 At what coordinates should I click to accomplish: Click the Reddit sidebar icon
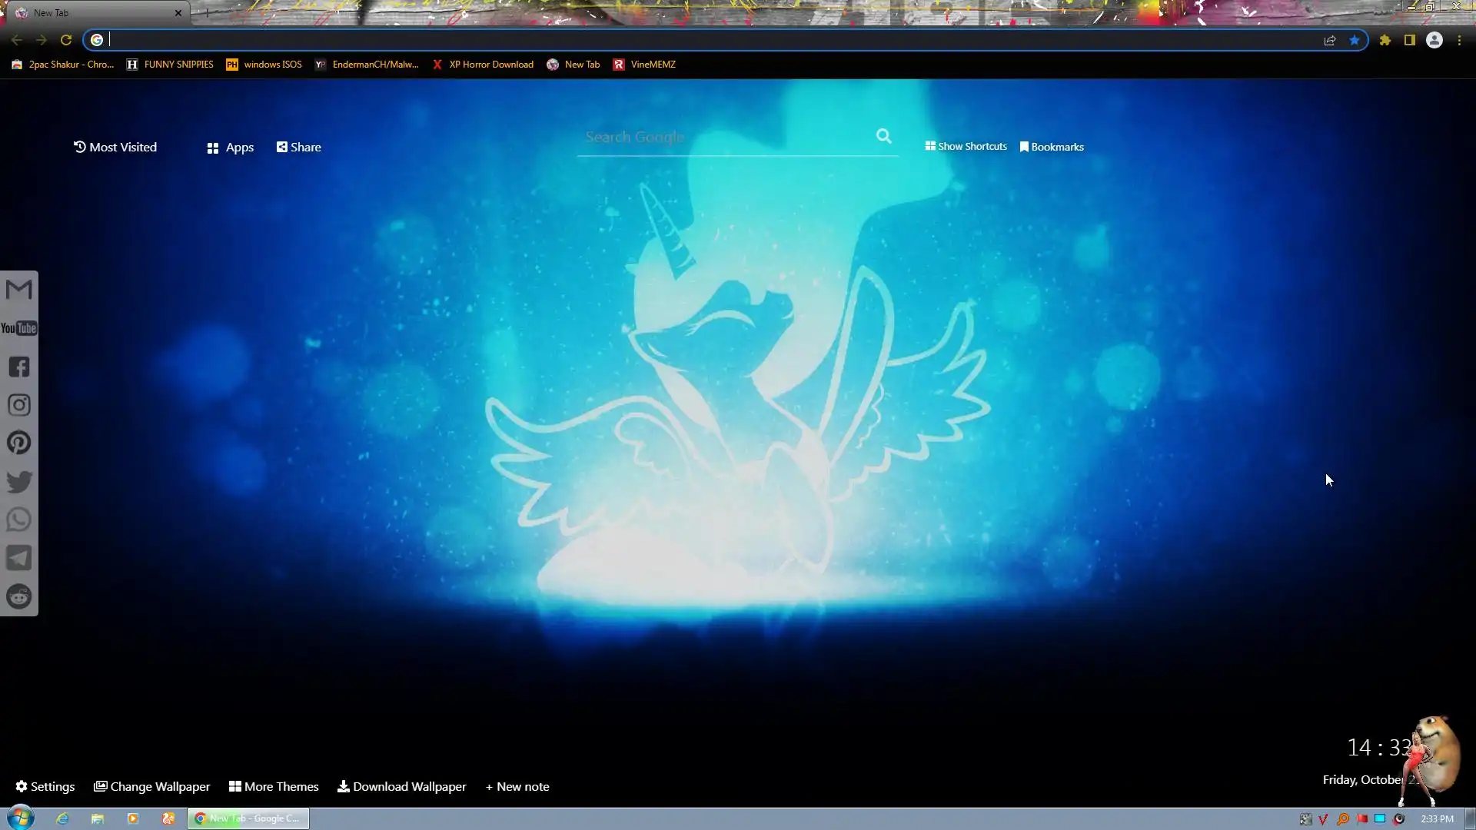point(18,596)
